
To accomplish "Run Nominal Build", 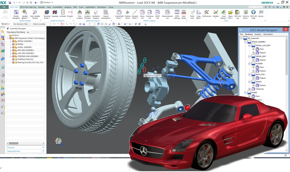I will click(47, 14).
